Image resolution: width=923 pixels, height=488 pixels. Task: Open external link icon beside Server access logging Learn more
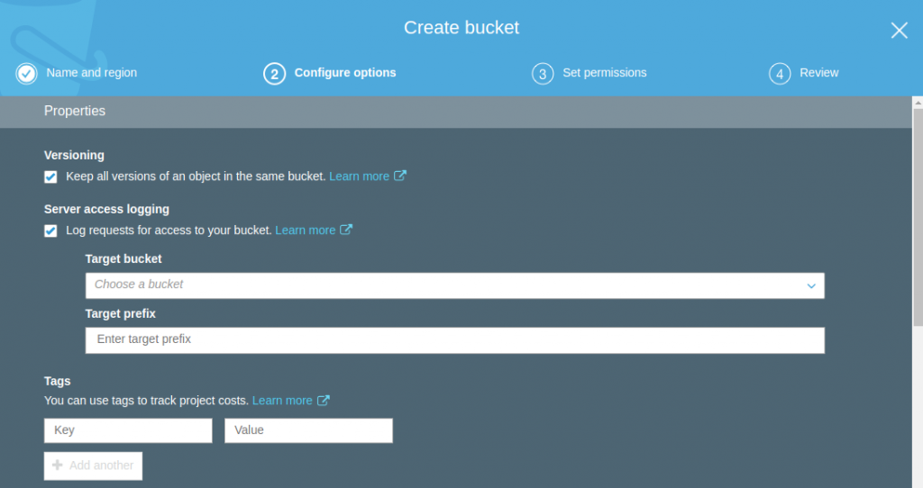tap(346, 230)
